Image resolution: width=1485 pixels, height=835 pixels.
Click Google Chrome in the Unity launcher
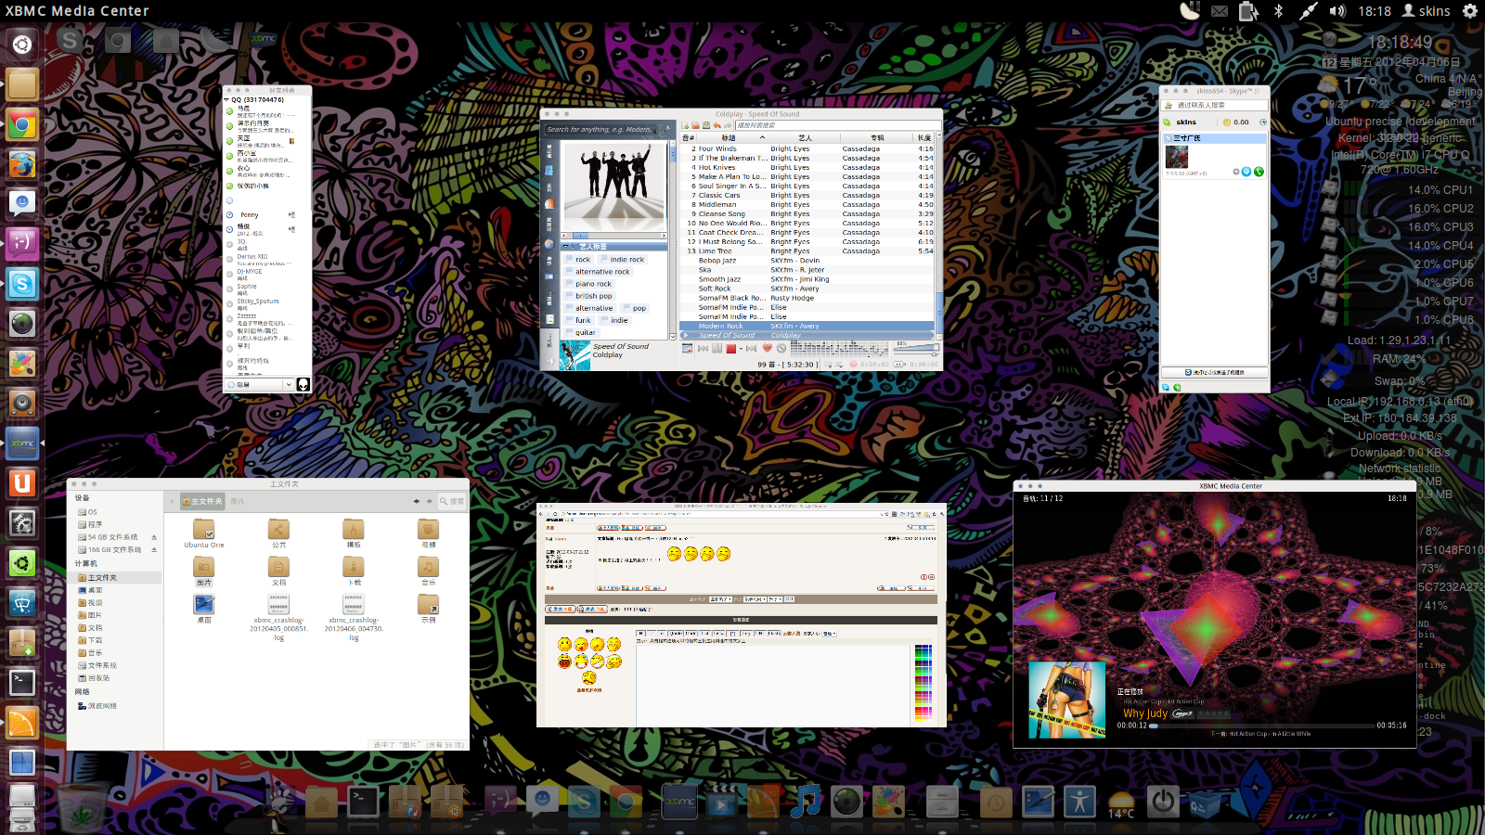click(x=22, y=124)
